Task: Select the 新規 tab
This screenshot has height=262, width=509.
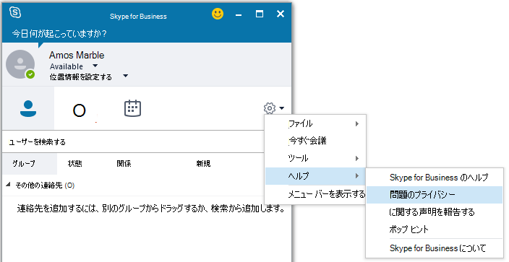Action: point(203,163)
